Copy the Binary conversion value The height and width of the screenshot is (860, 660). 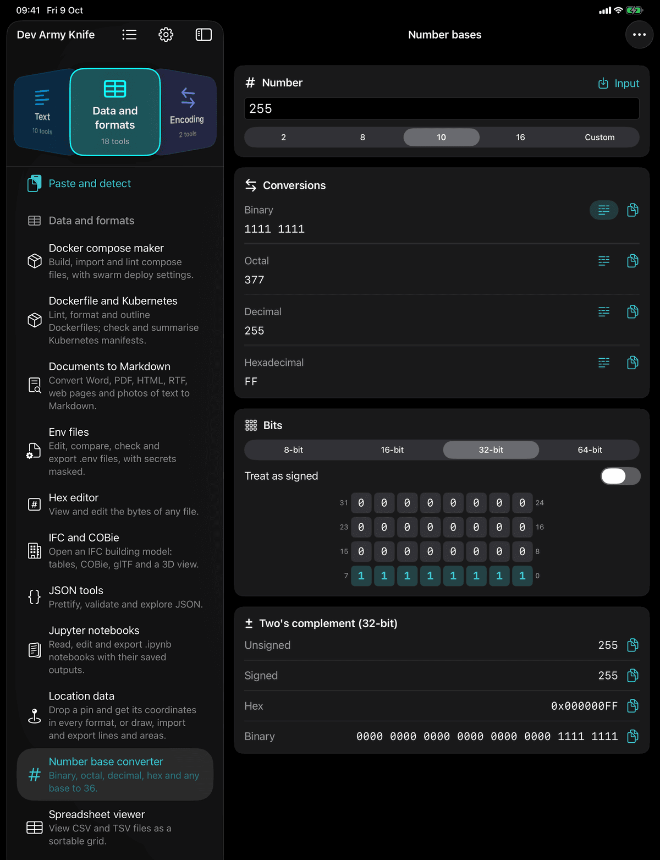tap(632, 210)
